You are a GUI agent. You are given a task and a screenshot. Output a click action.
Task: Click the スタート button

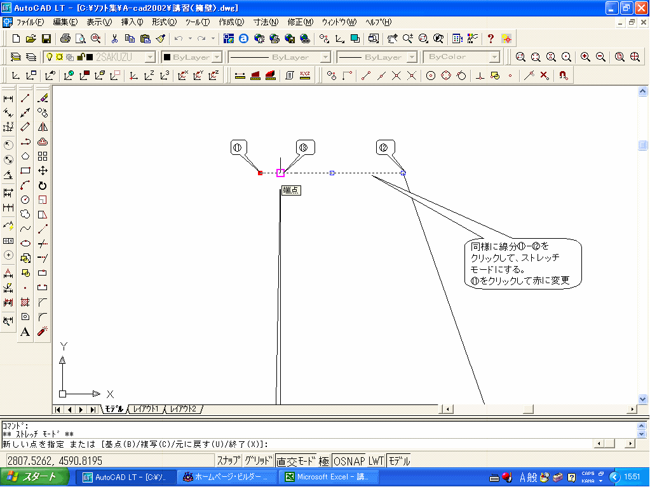coord(34,477)
